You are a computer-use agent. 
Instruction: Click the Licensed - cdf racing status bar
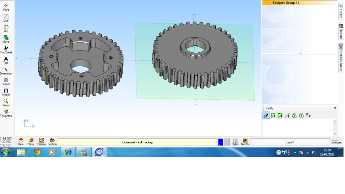(x=137, y=142)
